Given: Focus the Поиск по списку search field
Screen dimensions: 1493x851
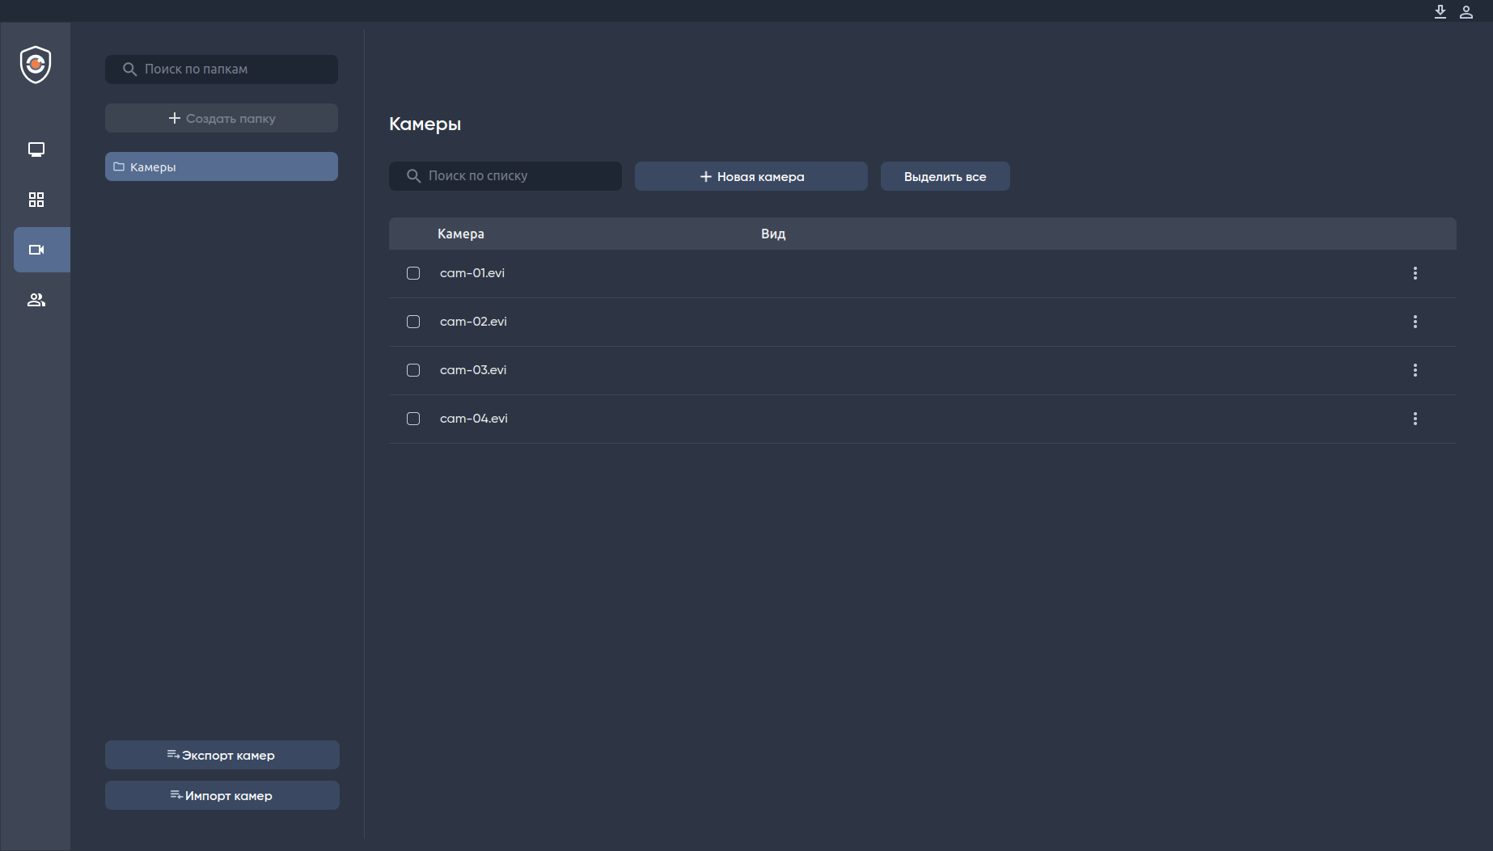Looking at the screenshot, I should 505,176.
